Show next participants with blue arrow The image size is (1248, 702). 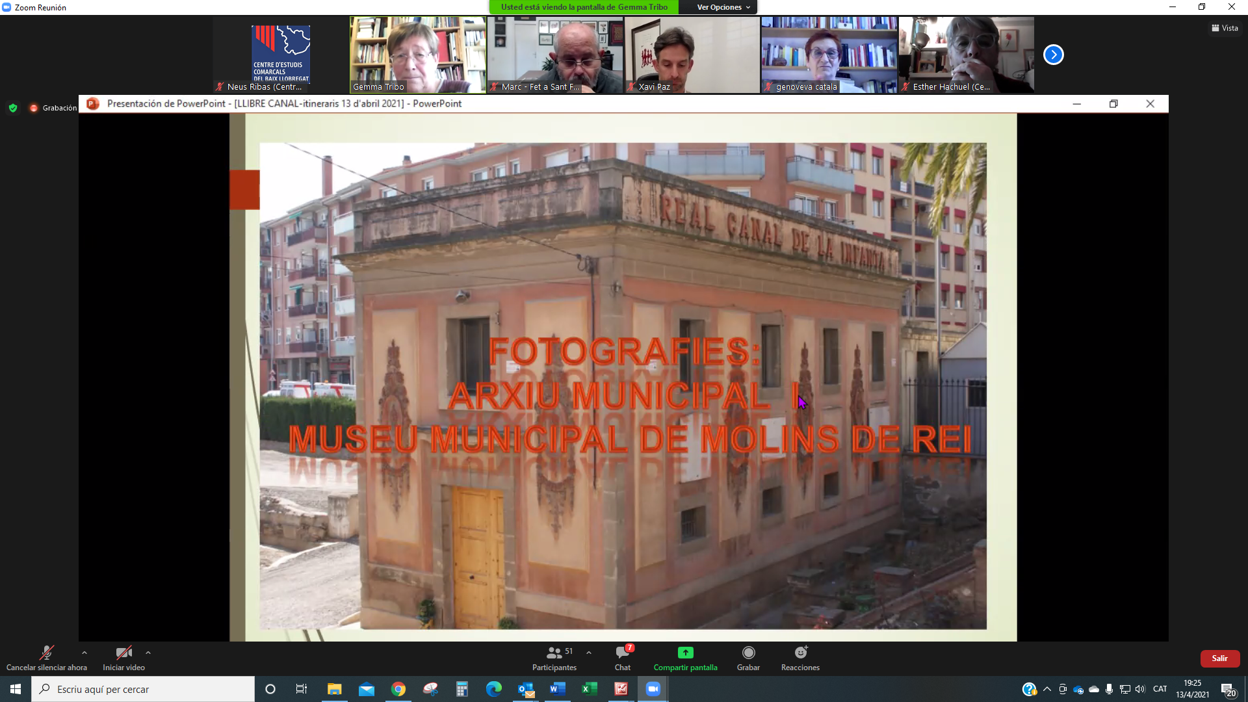tap(1053, 55)
